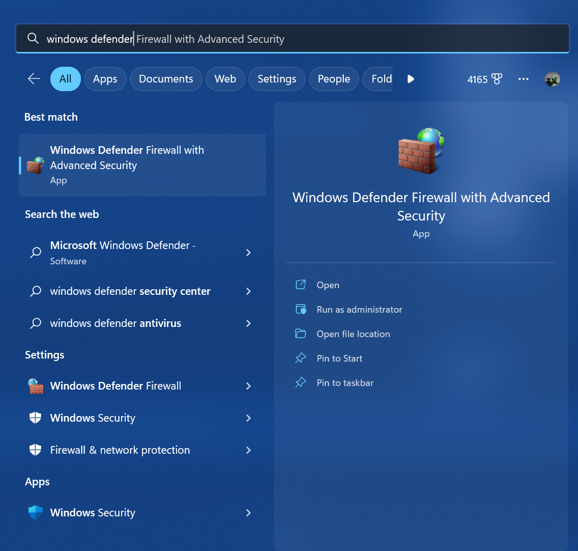Open the user profile avatar
This screenshot has width=578, height=551.
click(552, 79)
